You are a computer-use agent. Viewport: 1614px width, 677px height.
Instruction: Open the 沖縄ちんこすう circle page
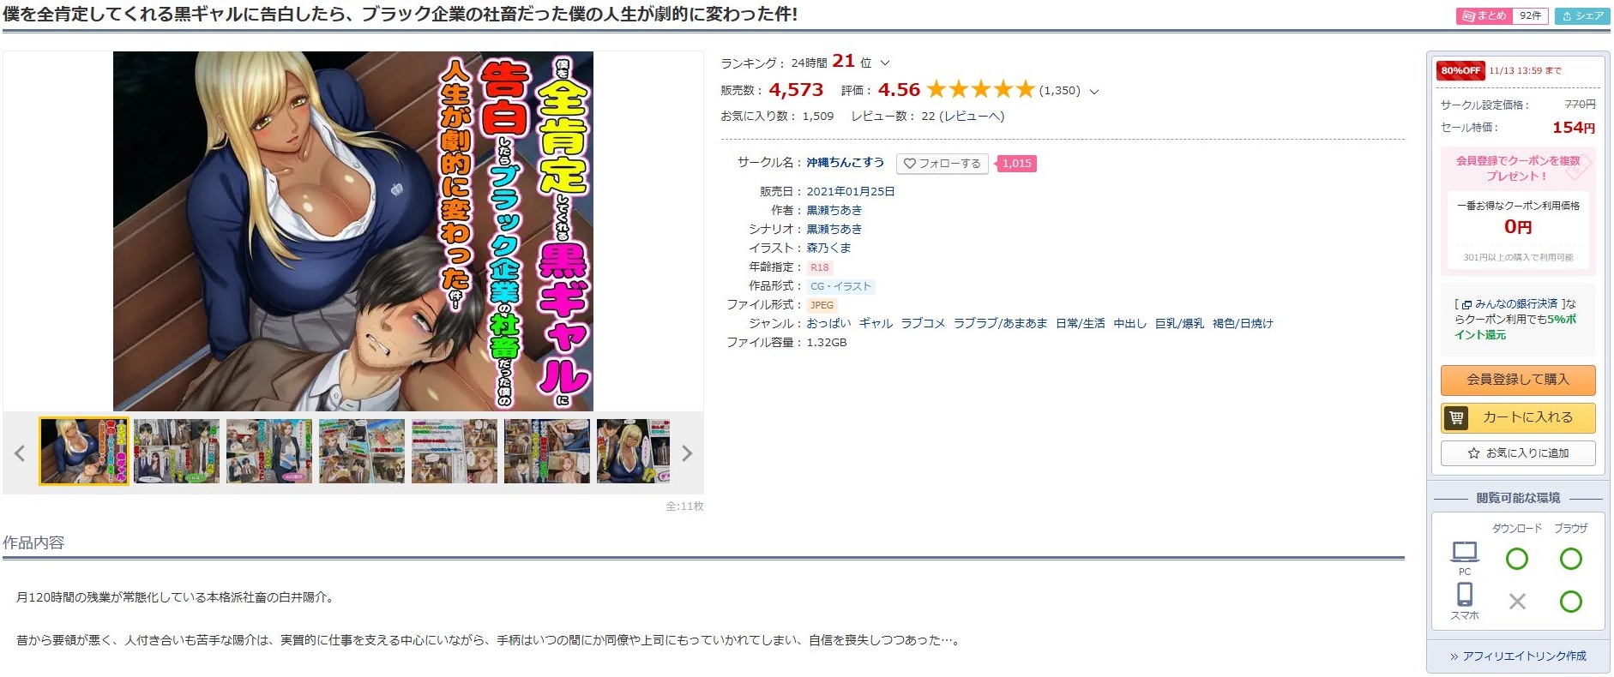pyautogui.click(x=845, y=162)
